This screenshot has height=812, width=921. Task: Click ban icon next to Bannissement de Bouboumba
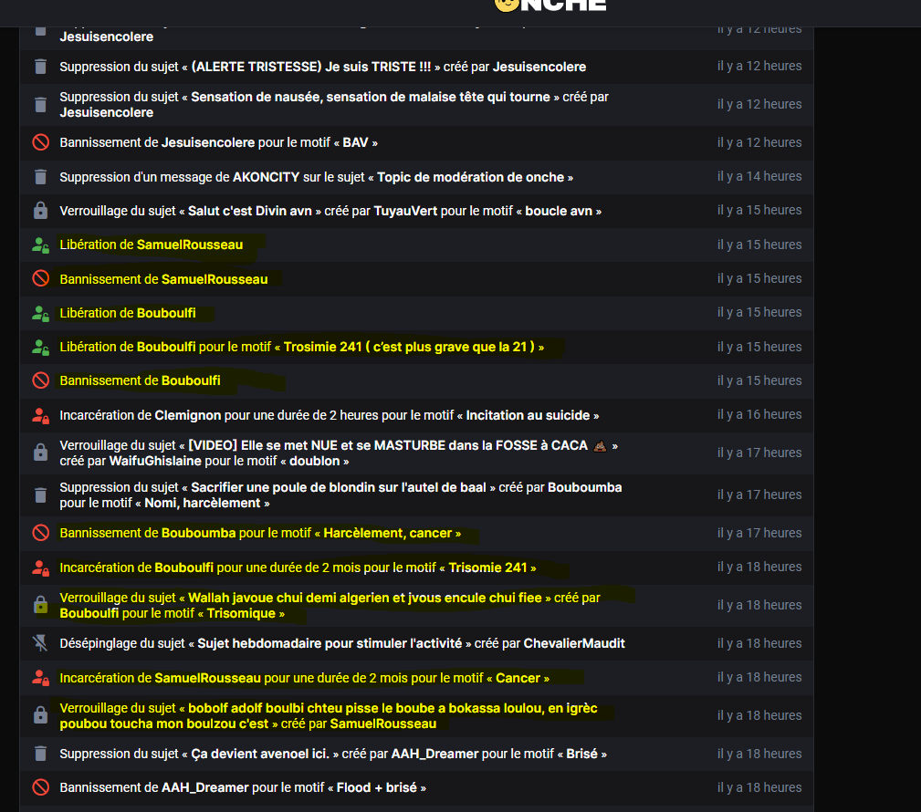pos(40,533)
